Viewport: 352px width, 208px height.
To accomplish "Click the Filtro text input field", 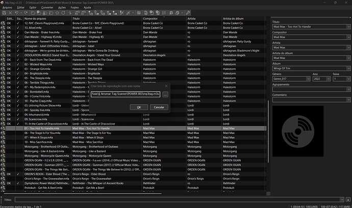I will pos(177,199).
